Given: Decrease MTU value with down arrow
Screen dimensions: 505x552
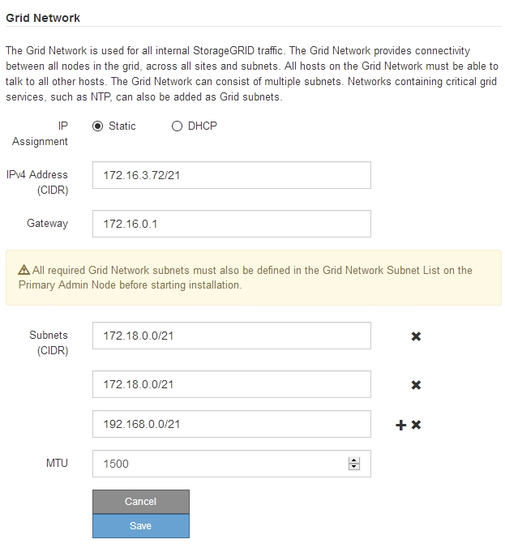Looking at the screenshot, I should coord(353,468).
